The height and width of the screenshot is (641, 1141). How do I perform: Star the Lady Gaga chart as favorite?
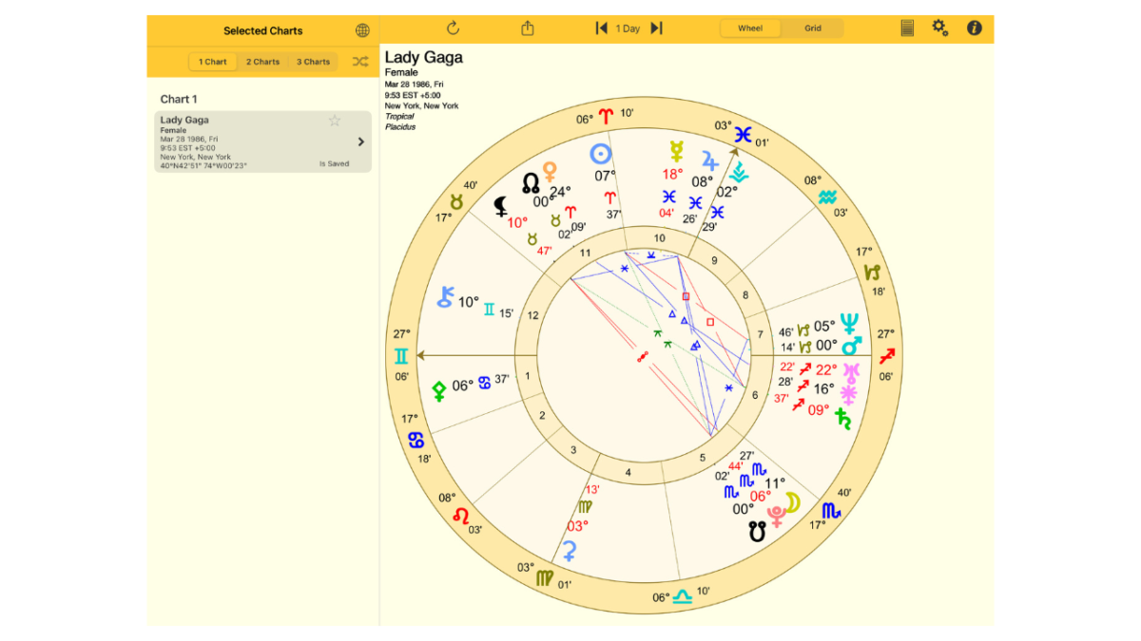tap(335, 121)
